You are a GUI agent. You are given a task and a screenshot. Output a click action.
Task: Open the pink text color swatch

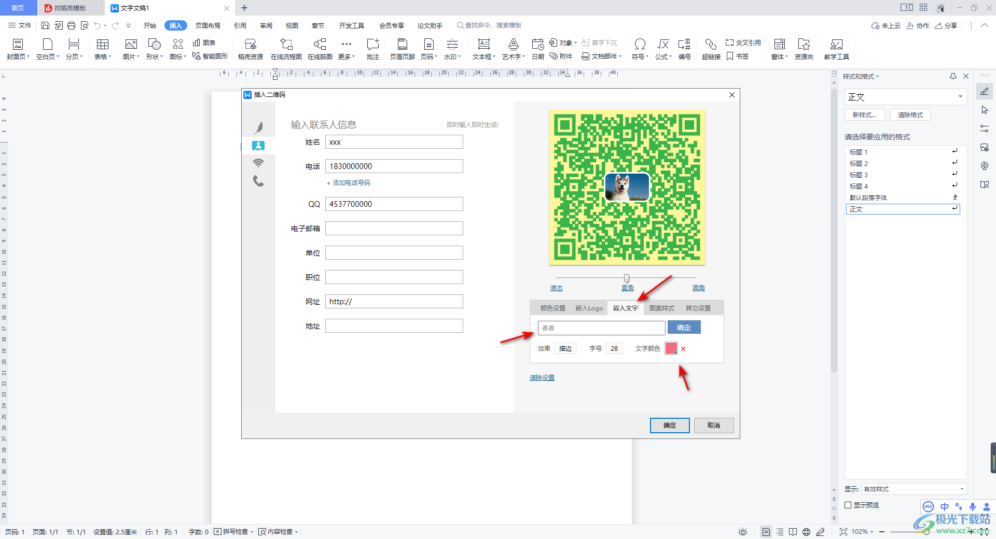point(671,349)
